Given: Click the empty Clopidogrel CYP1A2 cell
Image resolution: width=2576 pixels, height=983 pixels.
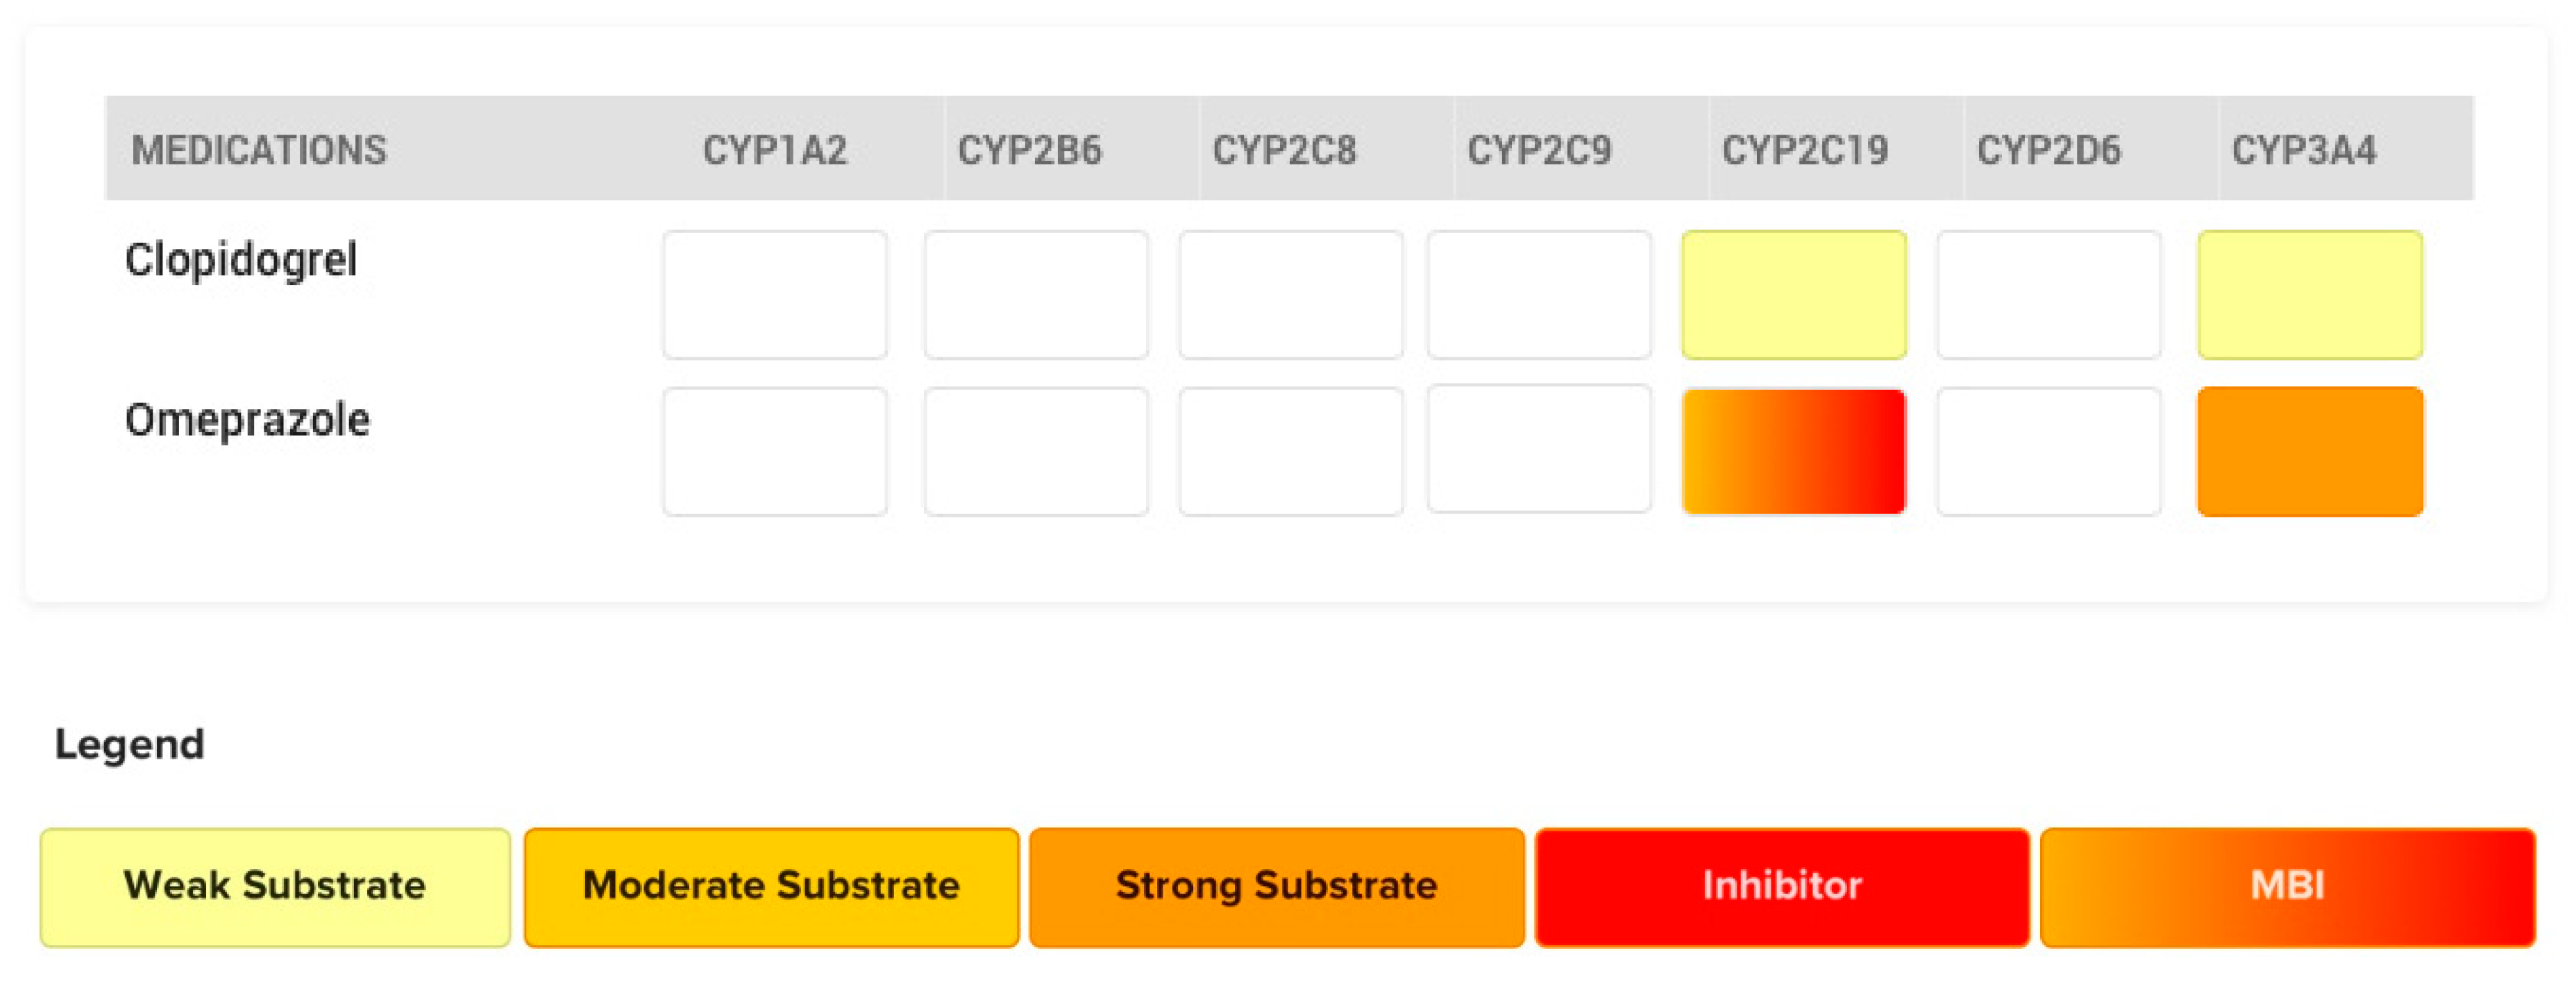Looking at the screenshot, I should click(775, 295).
